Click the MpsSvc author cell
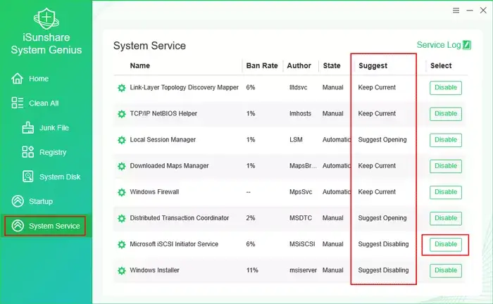493x304 pixels. 301,192
